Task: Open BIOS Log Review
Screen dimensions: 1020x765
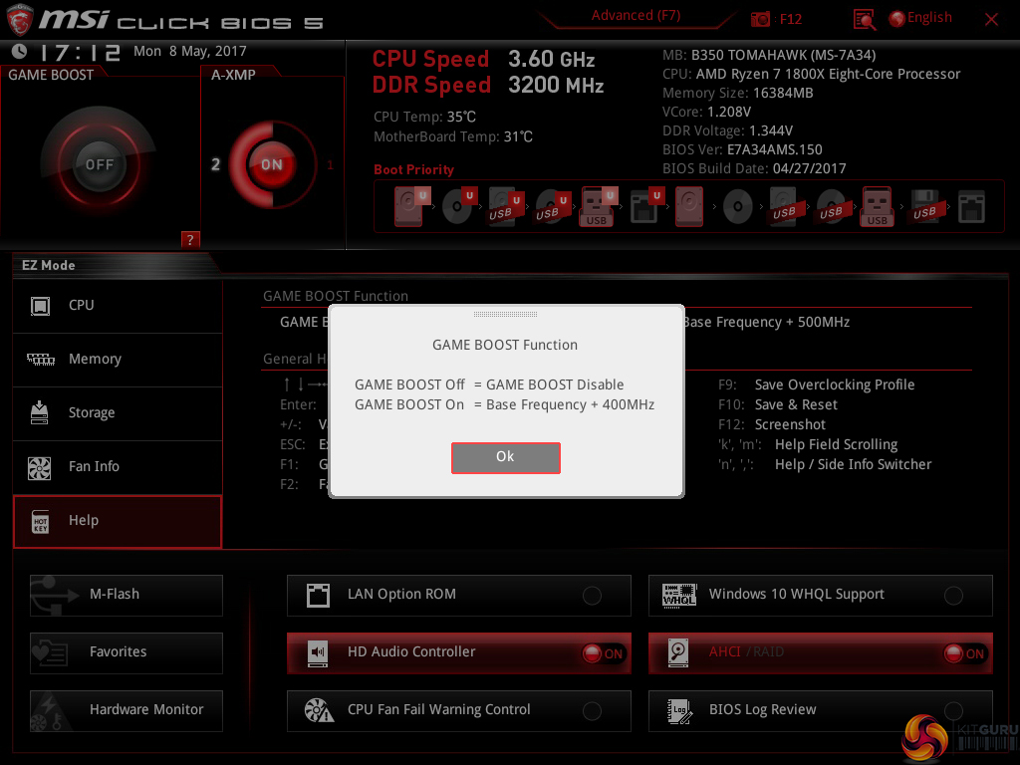Action: [x=821, y=710]
